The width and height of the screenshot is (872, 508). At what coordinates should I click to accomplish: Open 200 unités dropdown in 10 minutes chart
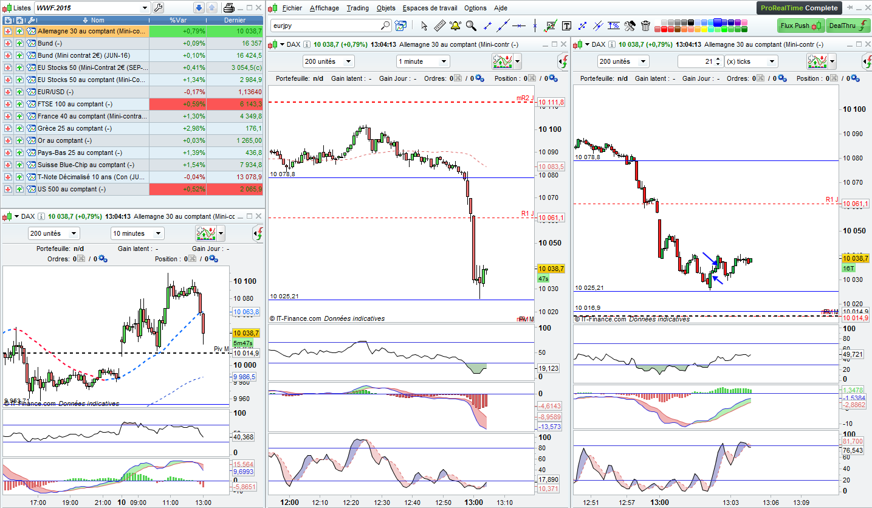(53, 233)
